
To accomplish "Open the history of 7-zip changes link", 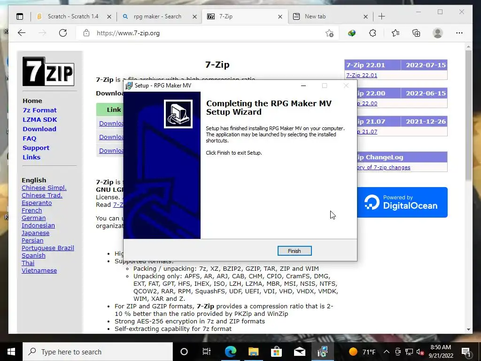I will tap(383, 167).
